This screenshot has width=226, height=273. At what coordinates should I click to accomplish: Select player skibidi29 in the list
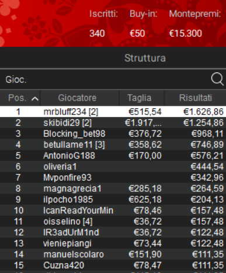tap(113, 123)
